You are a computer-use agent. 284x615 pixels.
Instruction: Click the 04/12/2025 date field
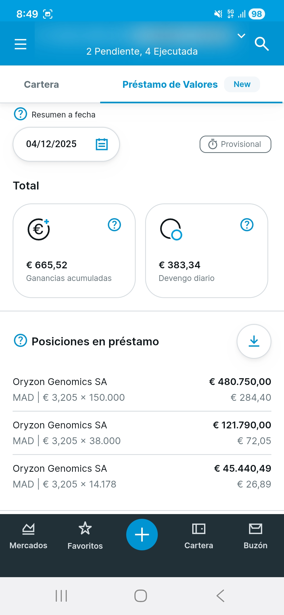coord(52,144)
